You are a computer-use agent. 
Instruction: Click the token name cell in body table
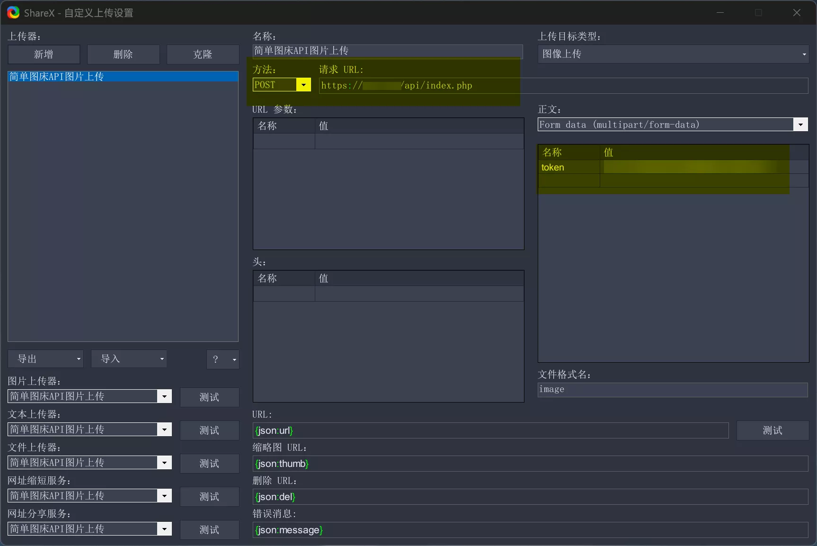pos(569,167)
